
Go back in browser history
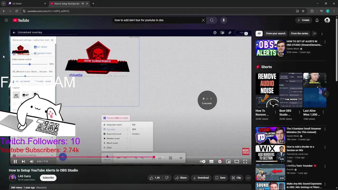coord(4,11)
